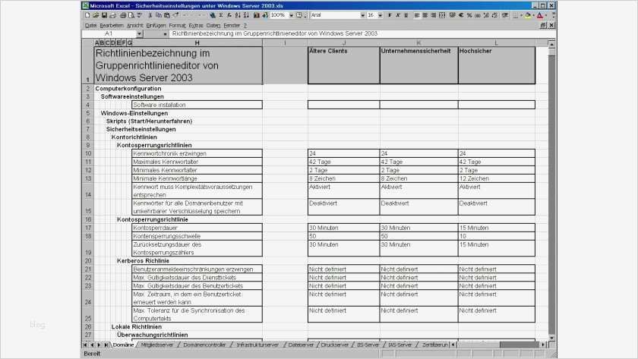The height and width of the screenshot is (359, 638).
Task: Click the Cut scissors icon
Action: click(x=150, y=15)
